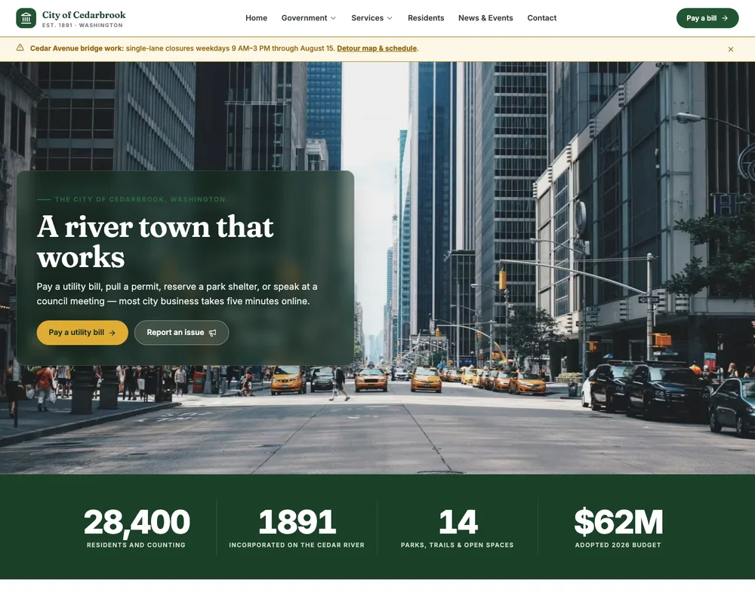The image size is (755, 596).
Task: Click the 28,400 residents statistic
Action: 136,527
